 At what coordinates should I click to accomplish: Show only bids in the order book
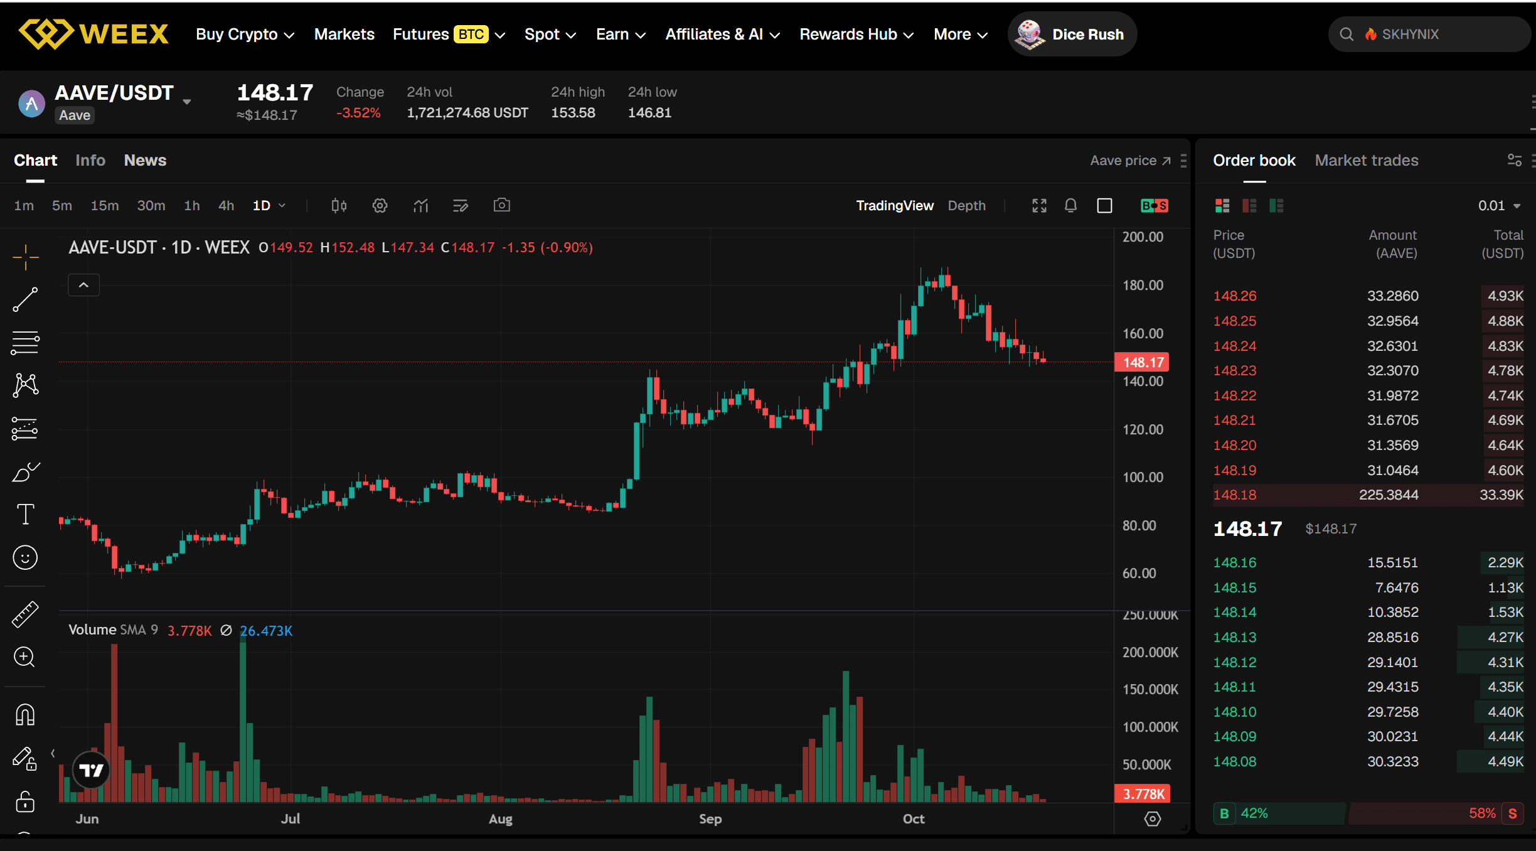pos(1276,205)
